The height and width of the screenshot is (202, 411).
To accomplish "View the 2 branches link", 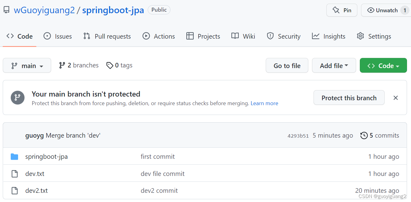I will [x=79, y=65].
